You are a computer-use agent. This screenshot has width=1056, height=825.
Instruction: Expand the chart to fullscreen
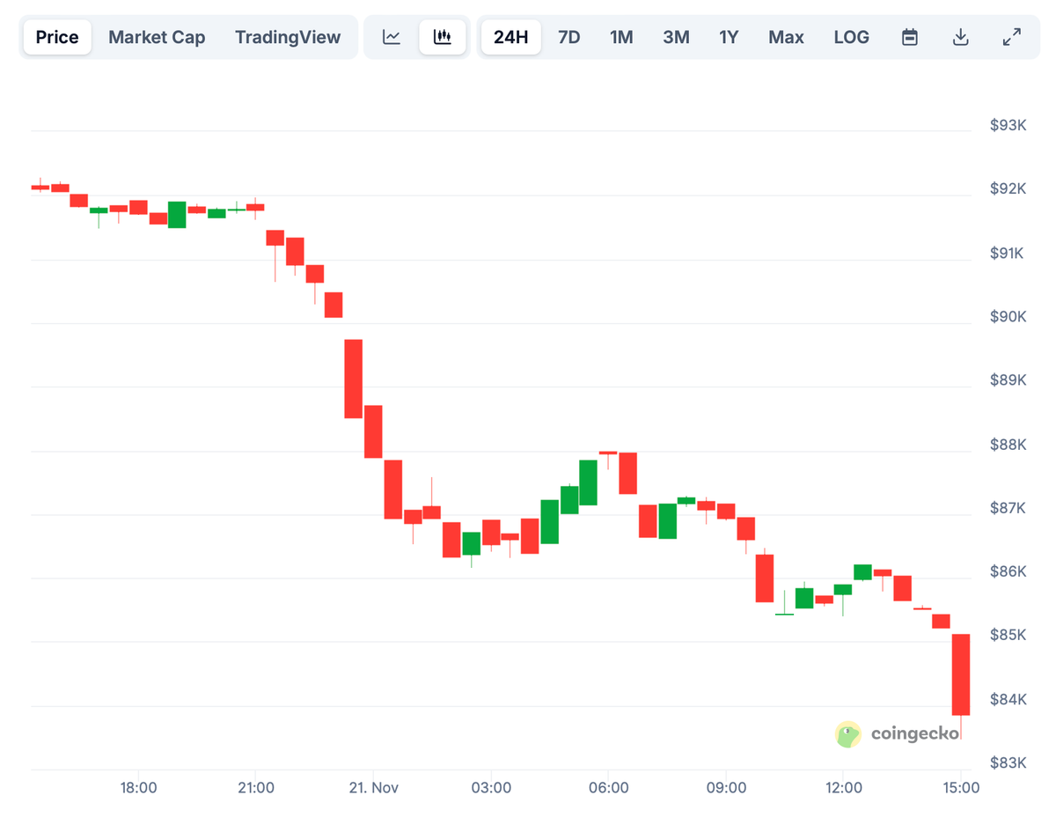point(1012,37)
